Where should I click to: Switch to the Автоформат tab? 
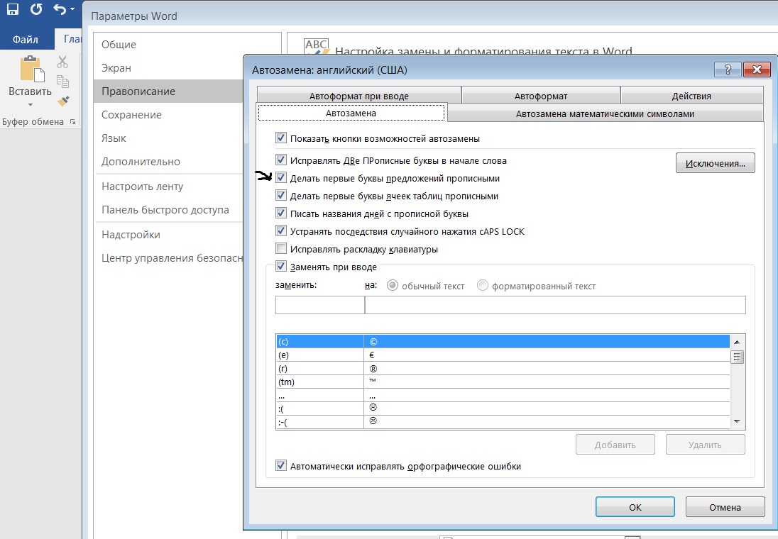(x=541, y=96)
